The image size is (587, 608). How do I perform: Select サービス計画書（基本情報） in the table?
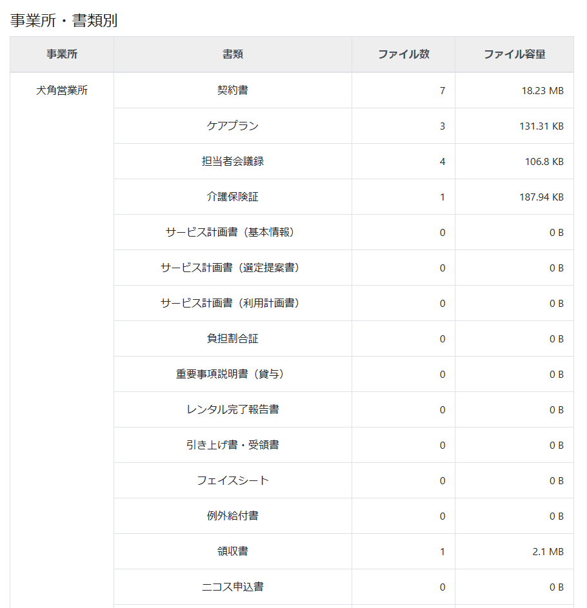click(x=232, y=232)
